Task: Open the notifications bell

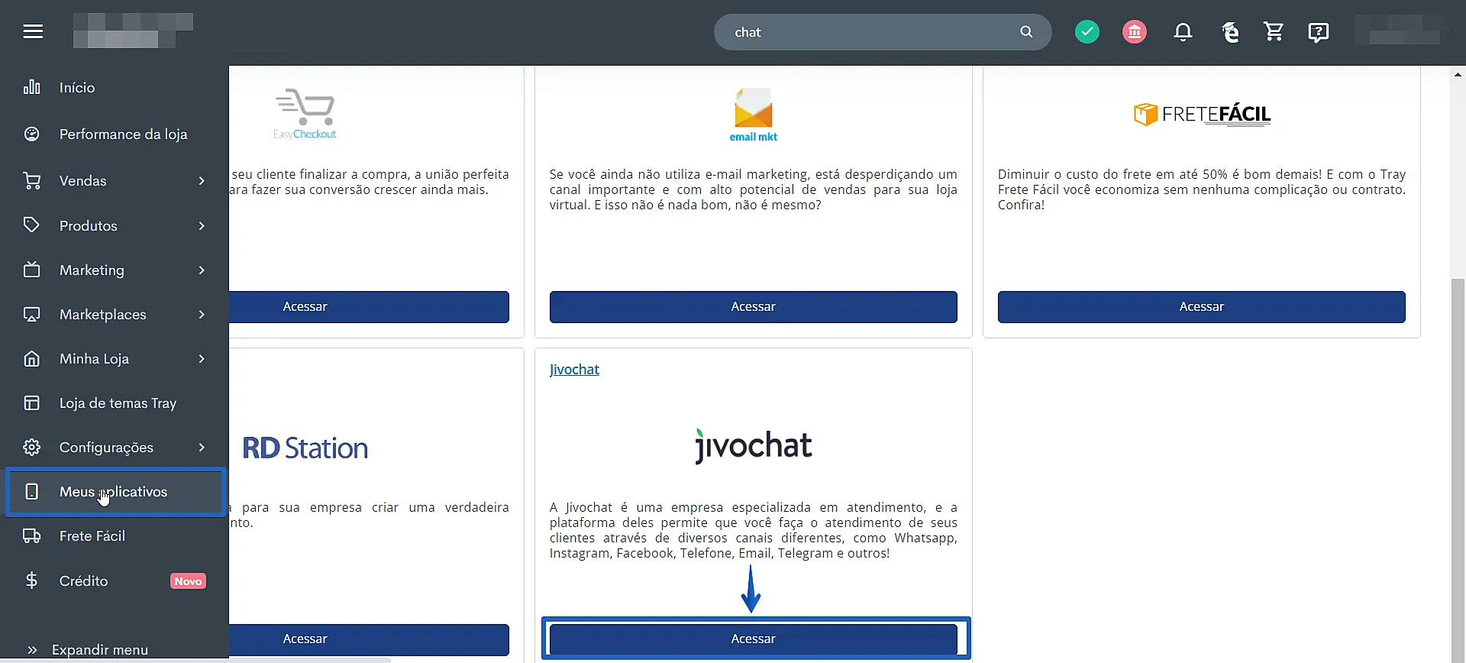Action: point(1183,32)
